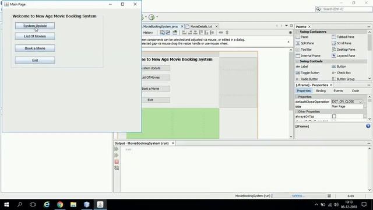Screen dimensions: 373x210
Task: Open Chrome from the Windows taskbar
Action: point(60,205)
